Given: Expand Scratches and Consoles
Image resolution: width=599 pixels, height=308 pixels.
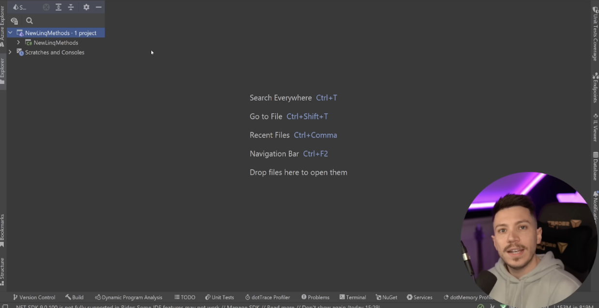Looking at the screenshot, I should (10, 52).
